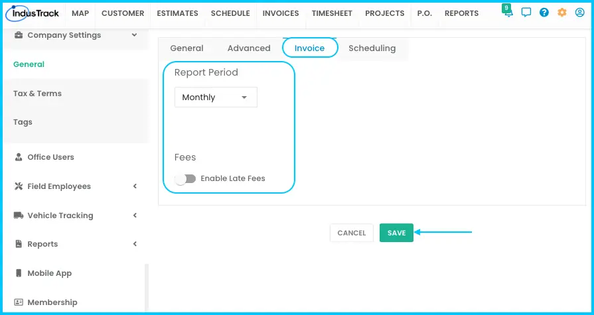Switch to the Scheduling tab
Viewport: 594px width, 315px height.
point(372,48)
